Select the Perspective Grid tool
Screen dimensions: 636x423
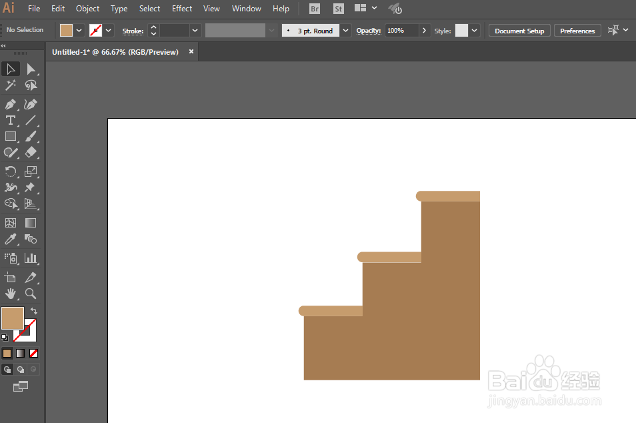[x=31, y=203]
